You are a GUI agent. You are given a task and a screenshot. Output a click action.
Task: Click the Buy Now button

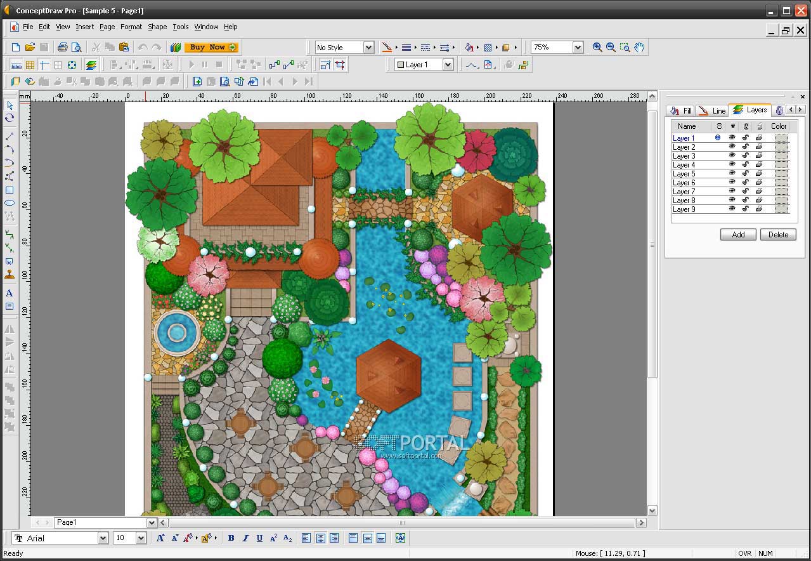point(212,47)
